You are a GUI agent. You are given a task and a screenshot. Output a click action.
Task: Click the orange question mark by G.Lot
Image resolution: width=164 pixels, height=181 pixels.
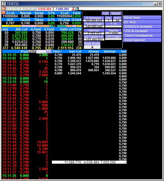tap(4, 13)
